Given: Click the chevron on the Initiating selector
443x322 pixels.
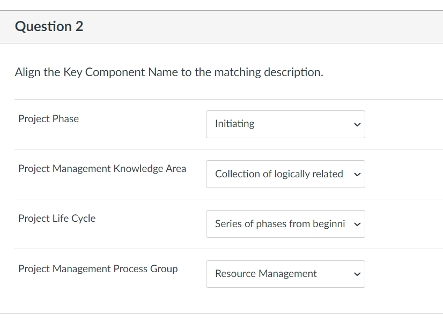Looking at the screenshot, I should [357, 124].
